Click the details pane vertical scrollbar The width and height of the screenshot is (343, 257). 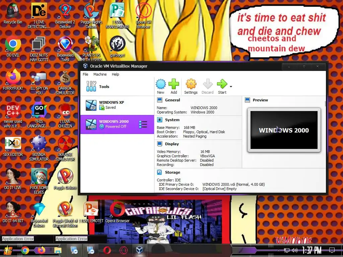[325, 104]
